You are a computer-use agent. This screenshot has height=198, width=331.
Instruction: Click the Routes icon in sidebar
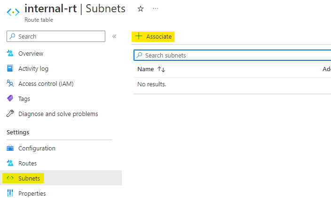[x=10, y=163]
